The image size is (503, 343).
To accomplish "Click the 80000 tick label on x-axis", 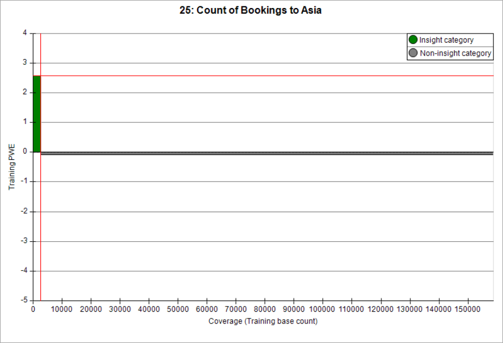I will (265, 309).
